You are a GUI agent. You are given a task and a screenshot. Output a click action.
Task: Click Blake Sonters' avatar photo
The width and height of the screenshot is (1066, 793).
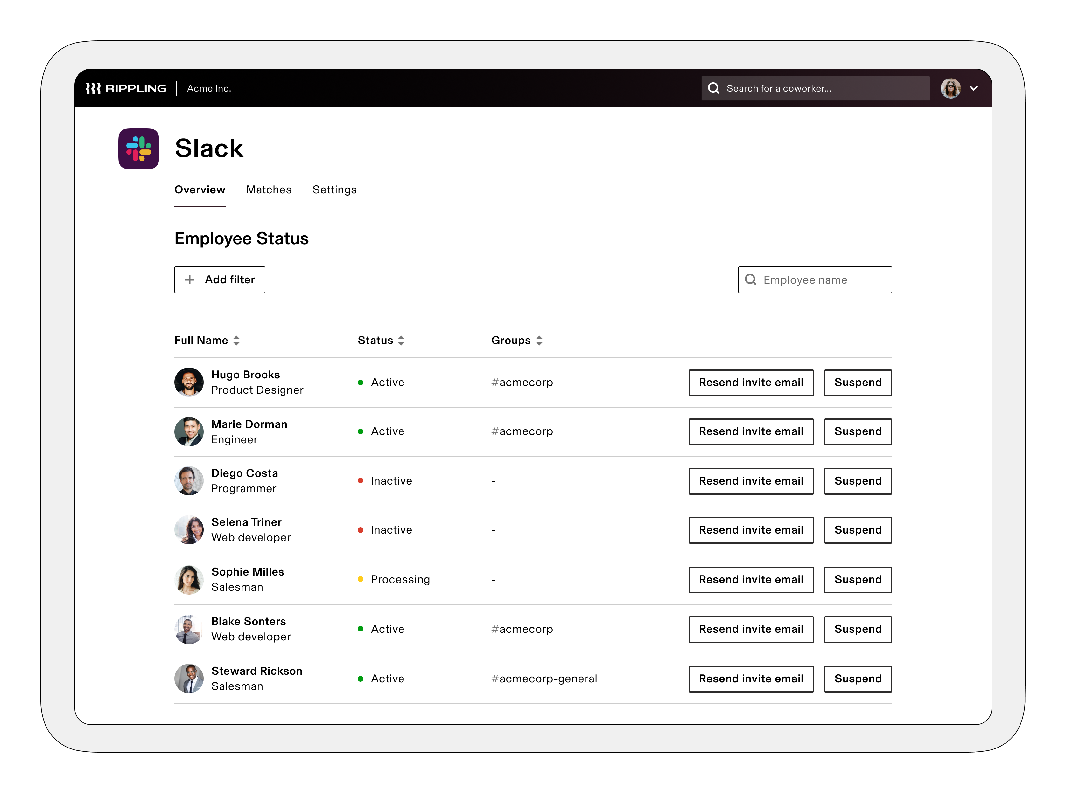pos(189,629)
